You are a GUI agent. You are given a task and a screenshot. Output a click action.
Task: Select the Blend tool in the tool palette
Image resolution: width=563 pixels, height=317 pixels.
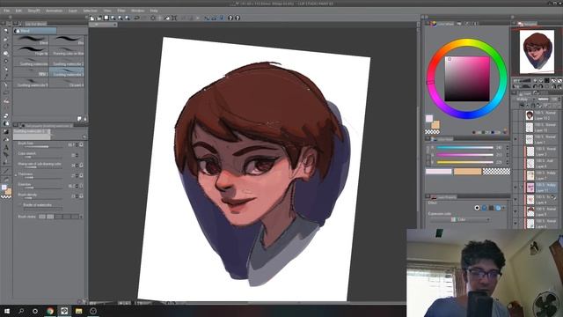(6, 123)
